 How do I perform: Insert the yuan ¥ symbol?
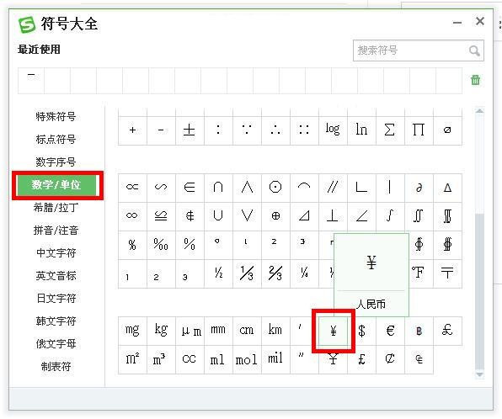pos(333,331)
